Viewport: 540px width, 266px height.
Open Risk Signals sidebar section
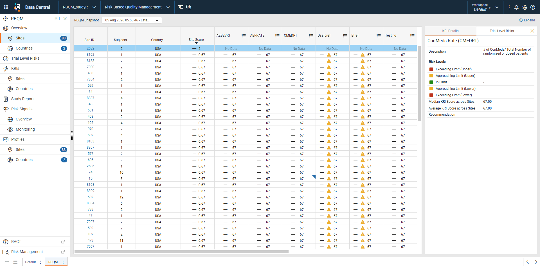[35, 109]
